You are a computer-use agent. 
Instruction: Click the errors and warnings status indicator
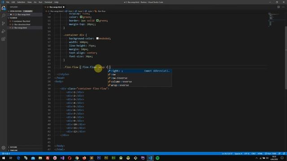(6, 154)
